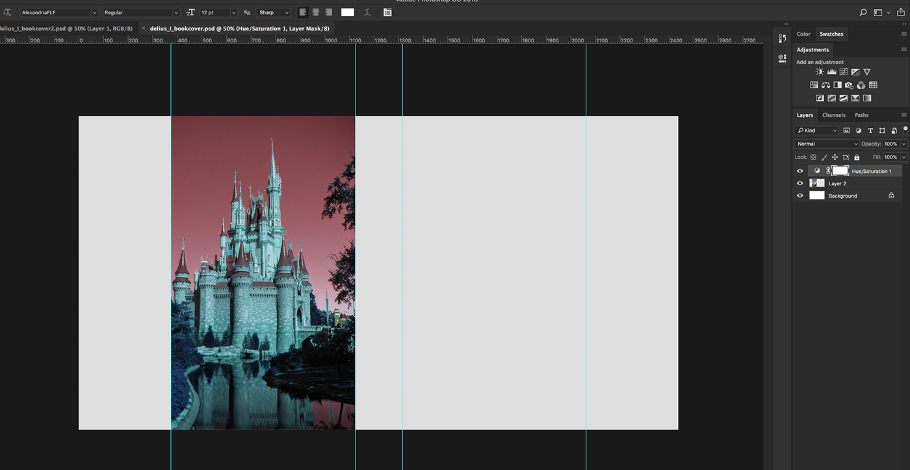This screenshot has width=910, height=470.
Task: Add a Hue/Saturation adjustment
Action: point(814,85)
